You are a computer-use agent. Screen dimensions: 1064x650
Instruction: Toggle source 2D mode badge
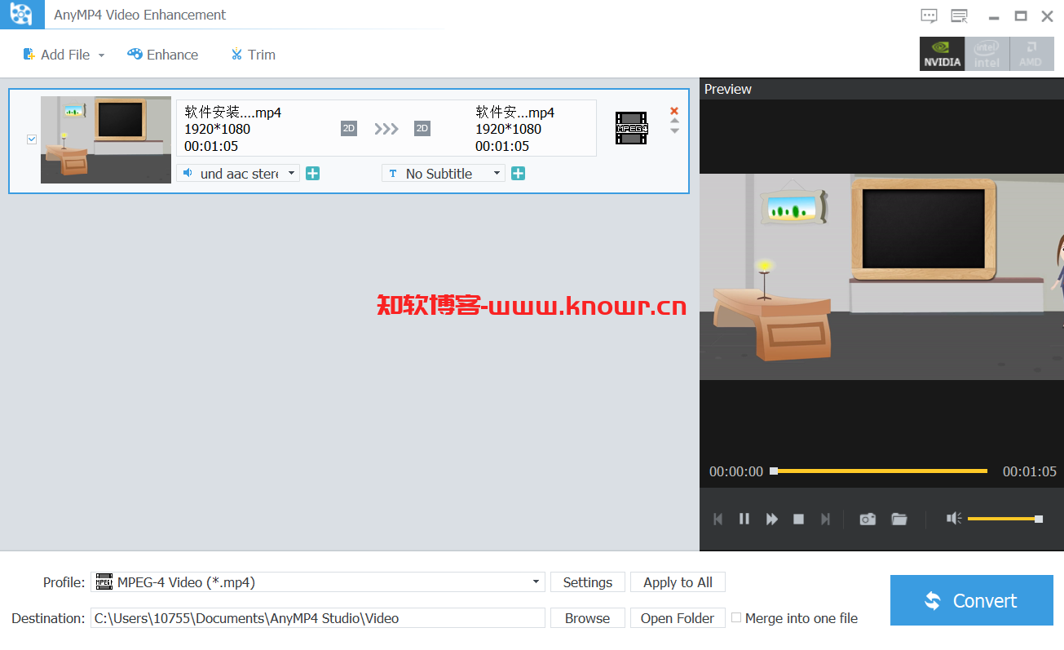349,128
